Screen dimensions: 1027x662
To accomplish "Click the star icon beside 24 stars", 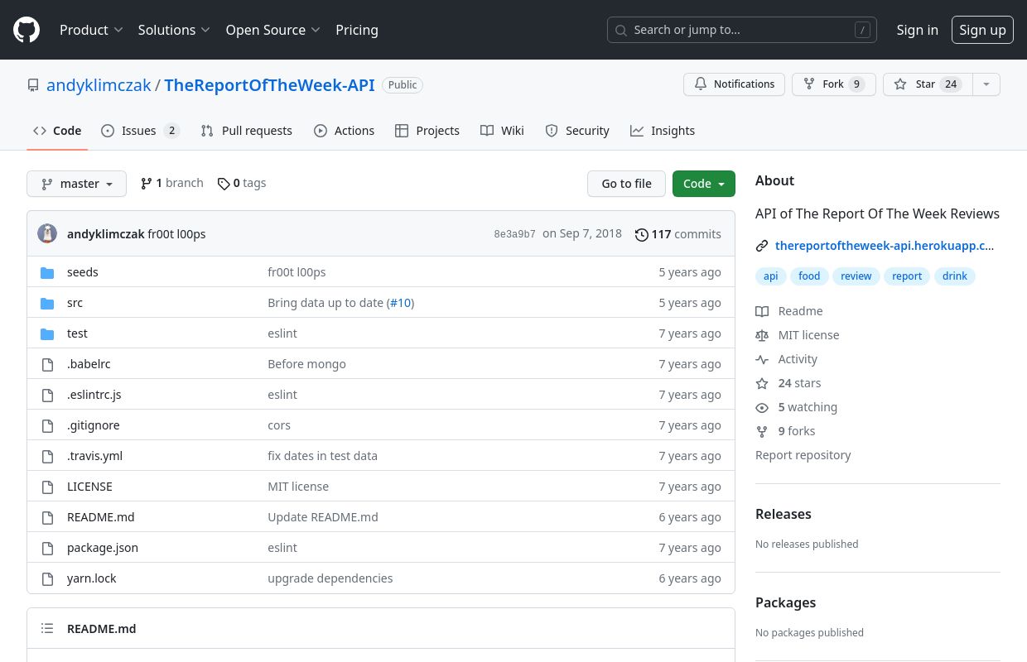I will [762, 383].
